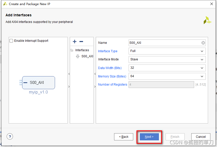Click the [4..512] range hint text

coord(200,85)
